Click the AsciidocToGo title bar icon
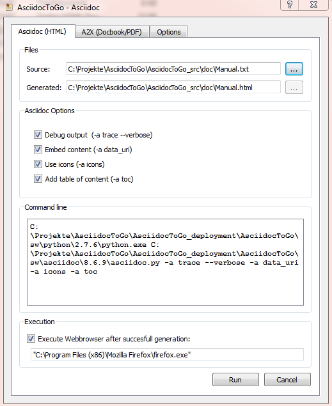 pyautogui.click(x=10, y=7)
